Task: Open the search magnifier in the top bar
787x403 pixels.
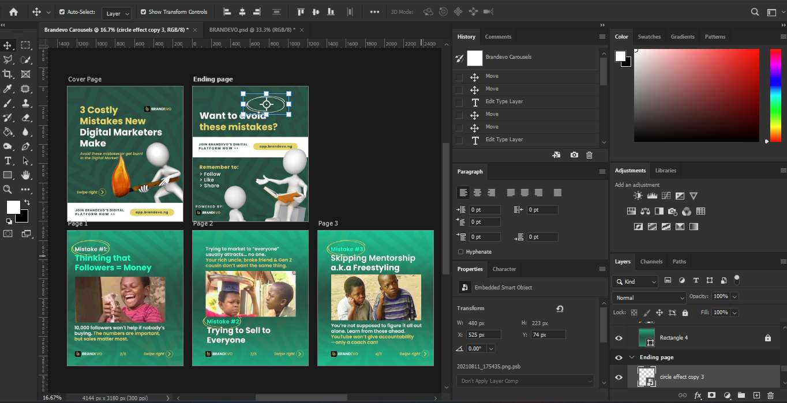Action: pyautogui.click(x=755, y=12)
